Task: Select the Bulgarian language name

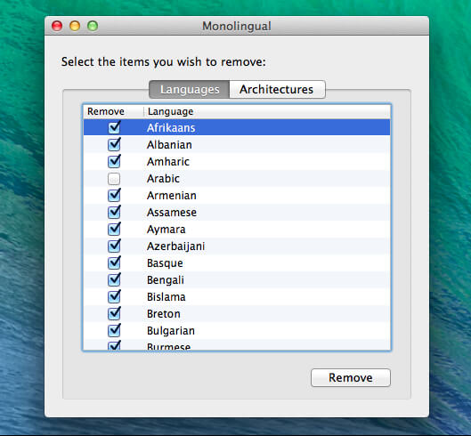Action: pyautogui.click(x=171, y=331)
